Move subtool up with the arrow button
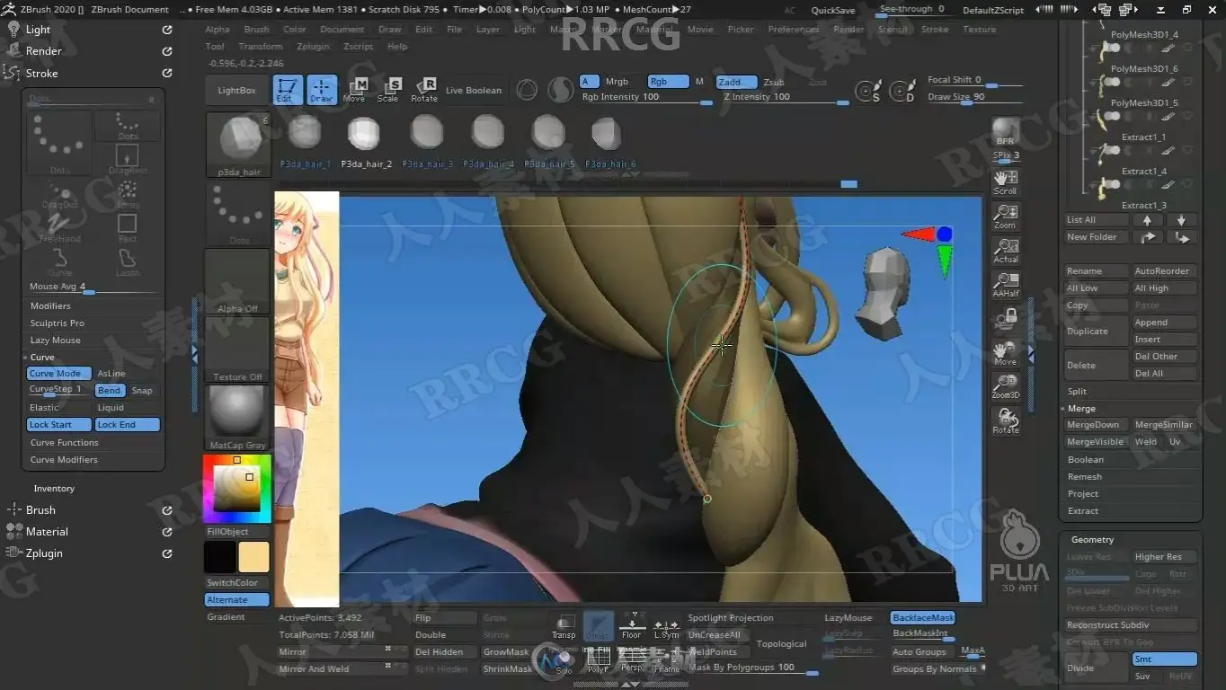 click(x=1147, y=220)
